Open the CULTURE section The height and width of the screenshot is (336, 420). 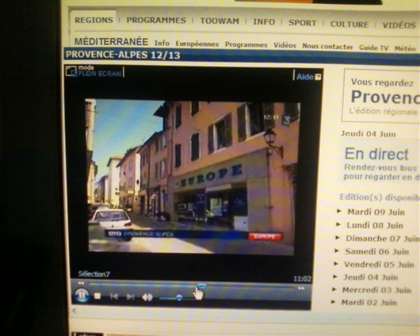pos(349,24)
